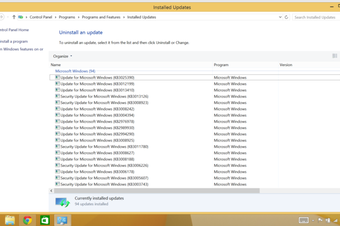This screenshot has width=340, height=226.
Task: Click the Up arrow navigation icon
Action: 14,17
